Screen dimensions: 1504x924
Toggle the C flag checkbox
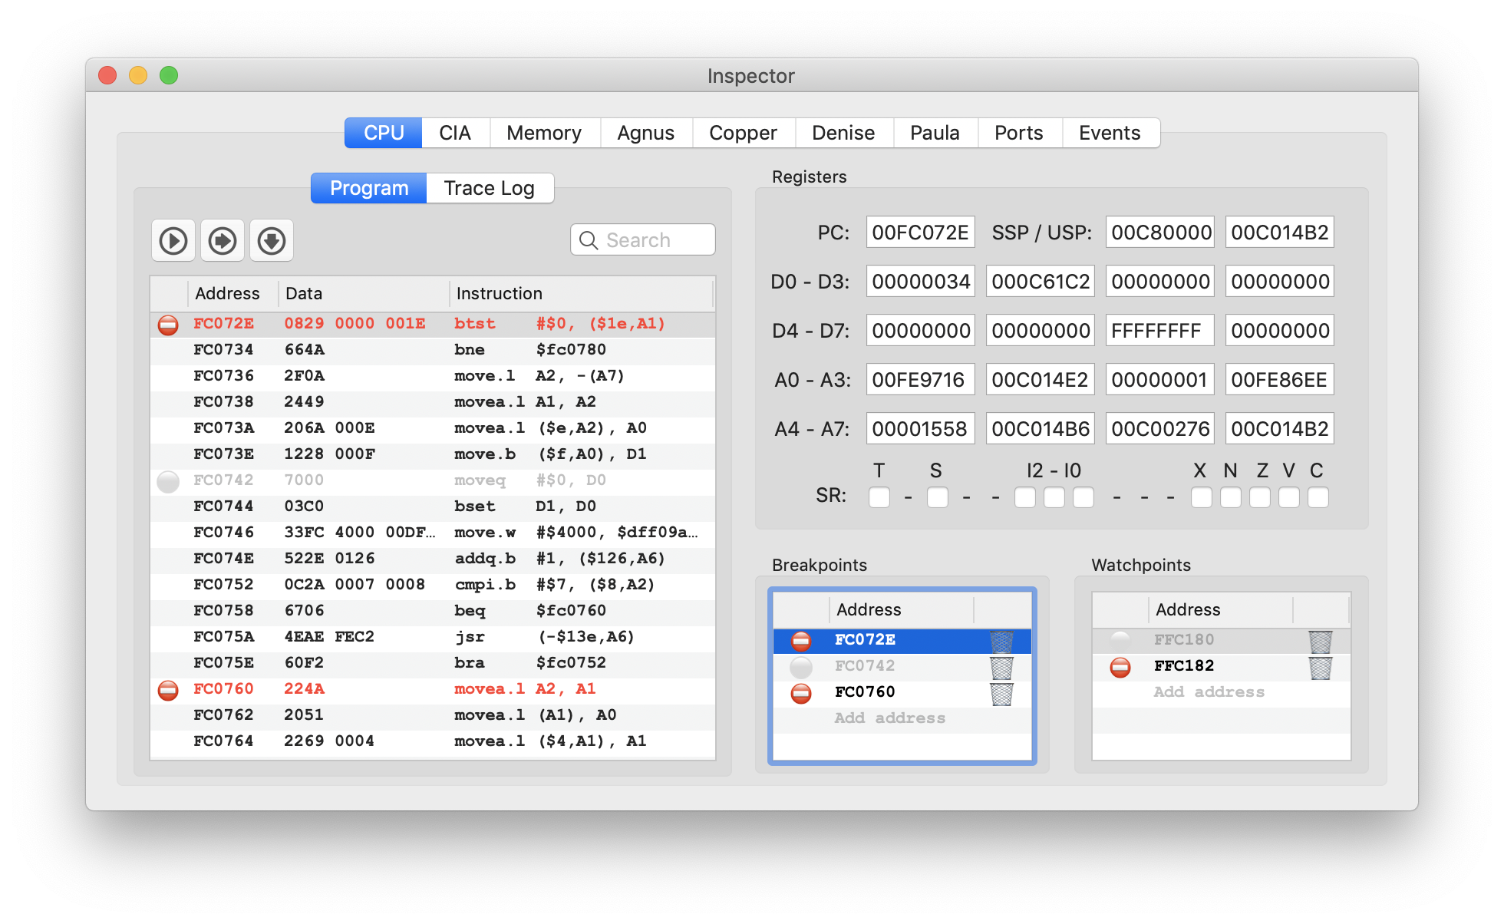coord(1318,497)
